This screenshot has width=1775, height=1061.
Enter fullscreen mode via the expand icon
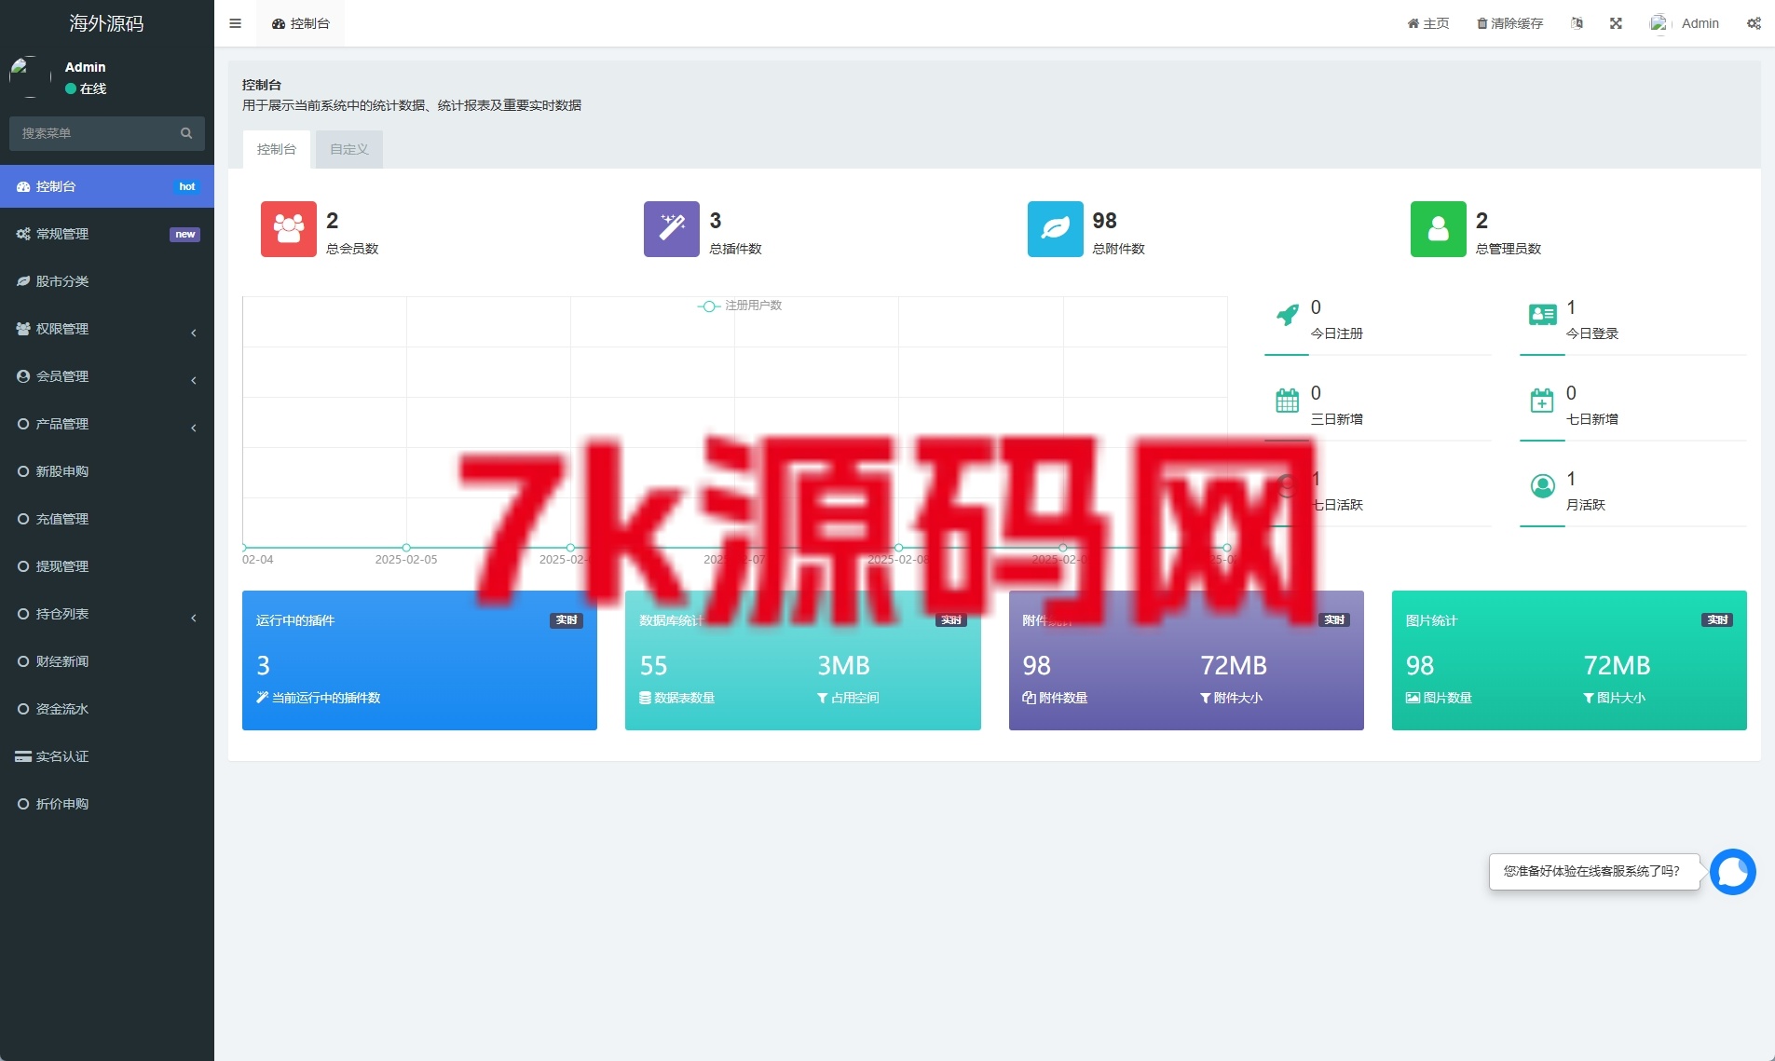(1616, 23)
